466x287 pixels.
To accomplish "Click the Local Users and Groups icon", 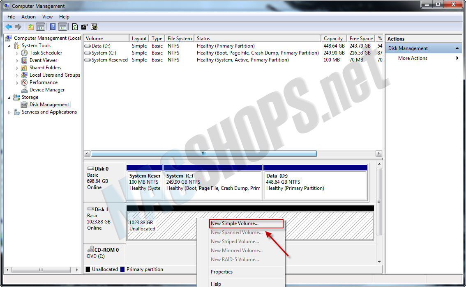I will point(24,75).
